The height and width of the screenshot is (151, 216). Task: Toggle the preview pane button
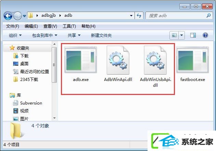[193, 35]
